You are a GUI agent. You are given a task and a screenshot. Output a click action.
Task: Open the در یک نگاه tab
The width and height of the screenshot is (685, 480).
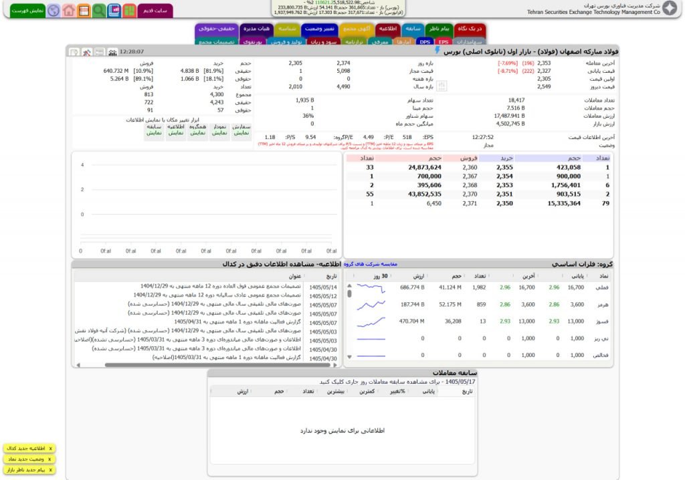click(x=470, y=29)
